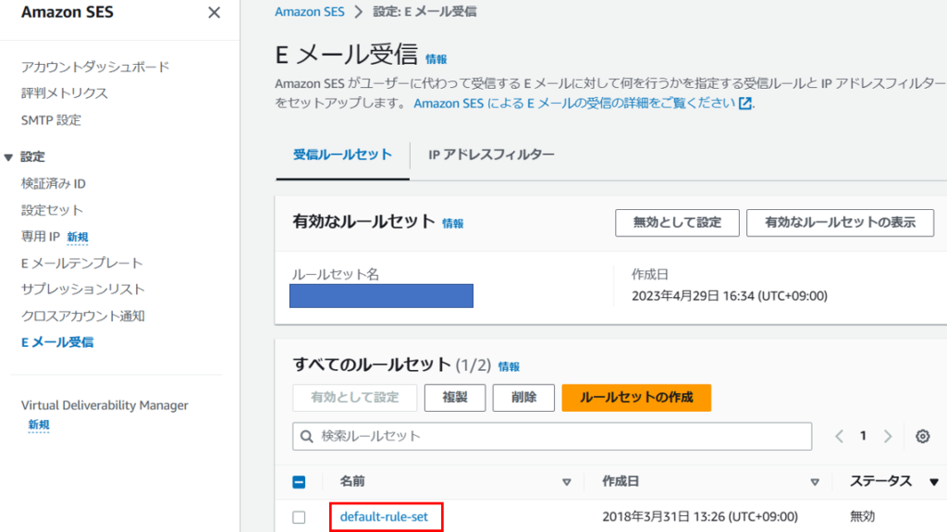
Task: Click 情報 link beside E メール受信 heading
Action: tap(437, 59)
